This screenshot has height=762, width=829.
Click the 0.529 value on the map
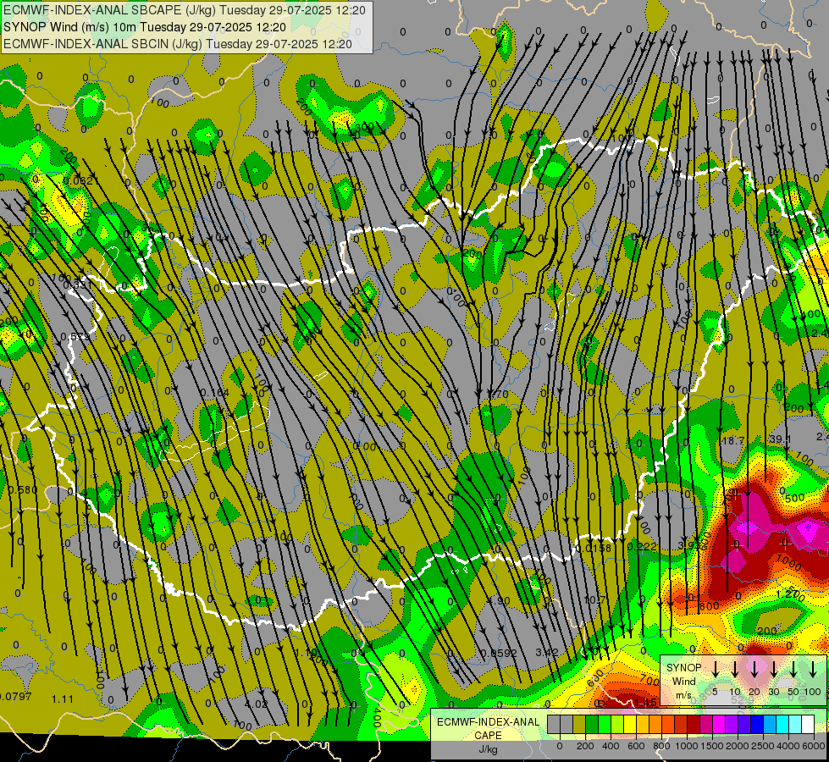[75, 337]
